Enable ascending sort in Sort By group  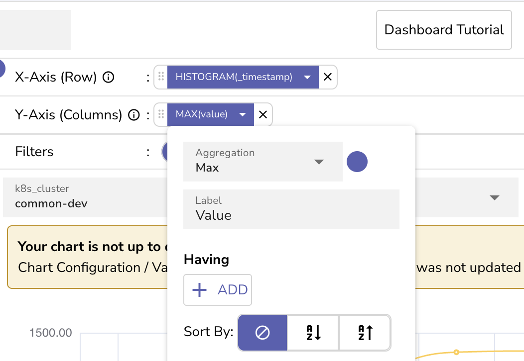pyautogui.click(x=365, y=332)
